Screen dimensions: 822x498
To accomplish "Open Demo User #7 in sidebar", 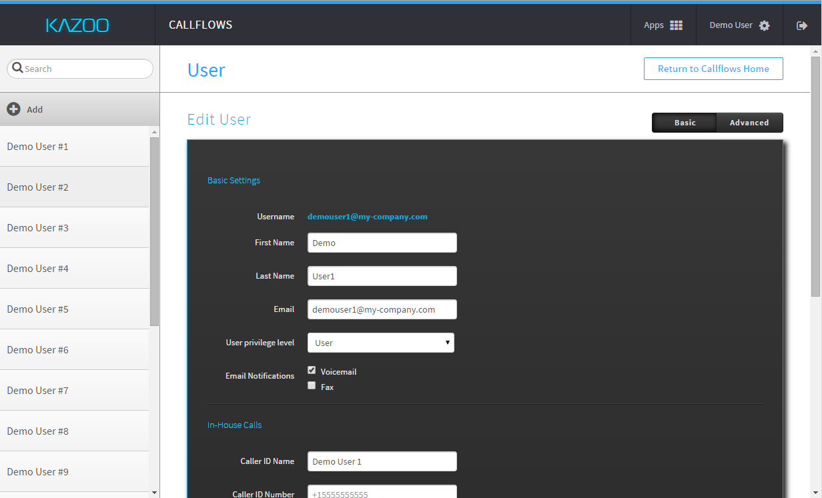I will pyautogui.click(x=38, y=391).
